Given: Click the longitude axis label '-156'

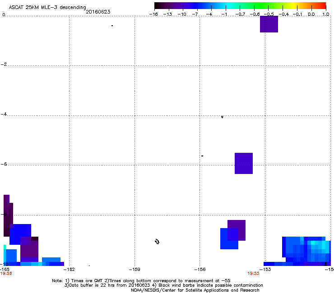Looking at the screenshot, I should [x=200, y=270].
